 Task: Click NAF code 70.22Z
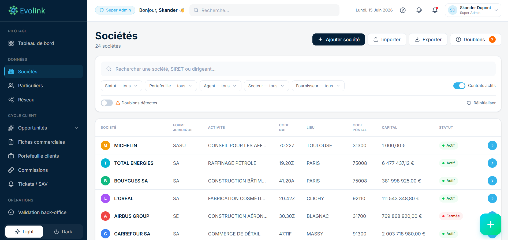click(x=287, y=146)
